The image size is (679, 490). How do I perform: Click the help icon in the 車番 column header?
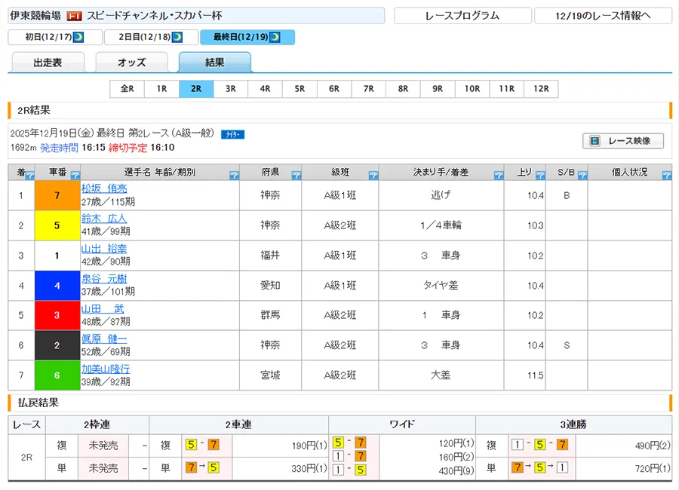coord(74,176)
